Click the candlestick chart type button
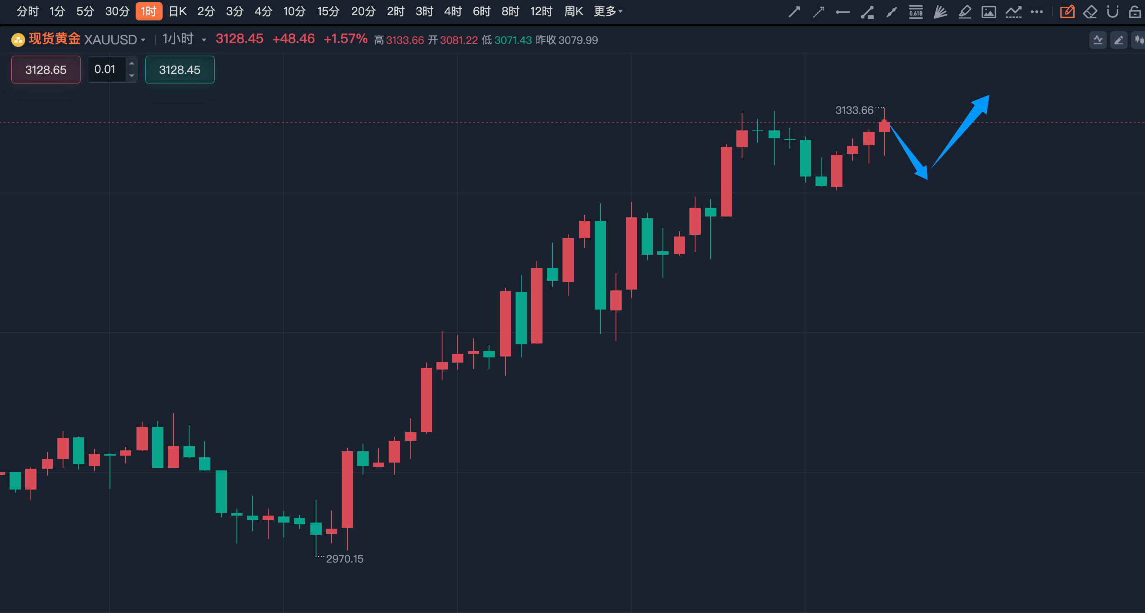 (1138, 40)
